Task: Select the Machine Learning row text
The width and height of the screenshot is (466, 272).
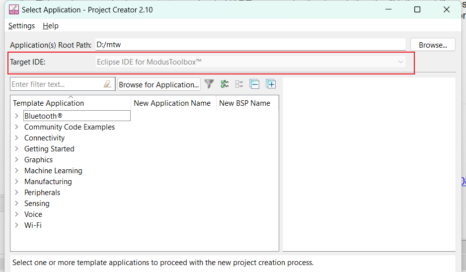Action: pyautogui.click(x=54, y=170)
